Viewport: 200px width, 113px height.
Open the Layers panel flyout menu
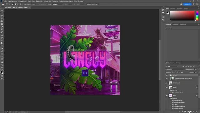(199, 63)
